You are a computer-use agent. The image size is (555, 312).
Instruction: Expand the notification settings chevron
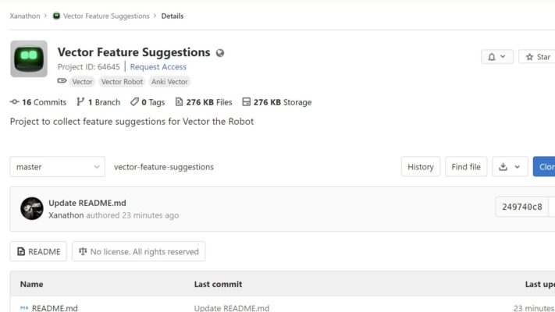(x=503, y=57)
